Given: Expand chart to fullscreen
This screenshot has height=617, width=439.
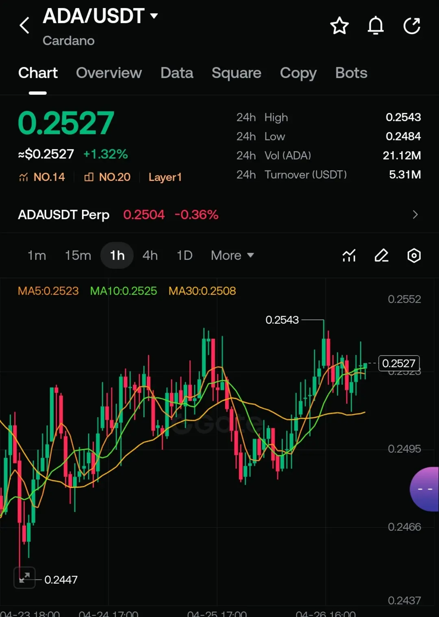Looking at the screenshot, I should pos(25,578).
